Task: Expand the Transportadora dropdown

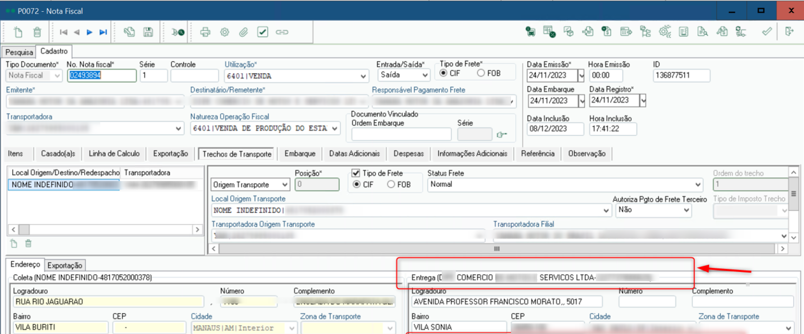Action: click(179, 128)
